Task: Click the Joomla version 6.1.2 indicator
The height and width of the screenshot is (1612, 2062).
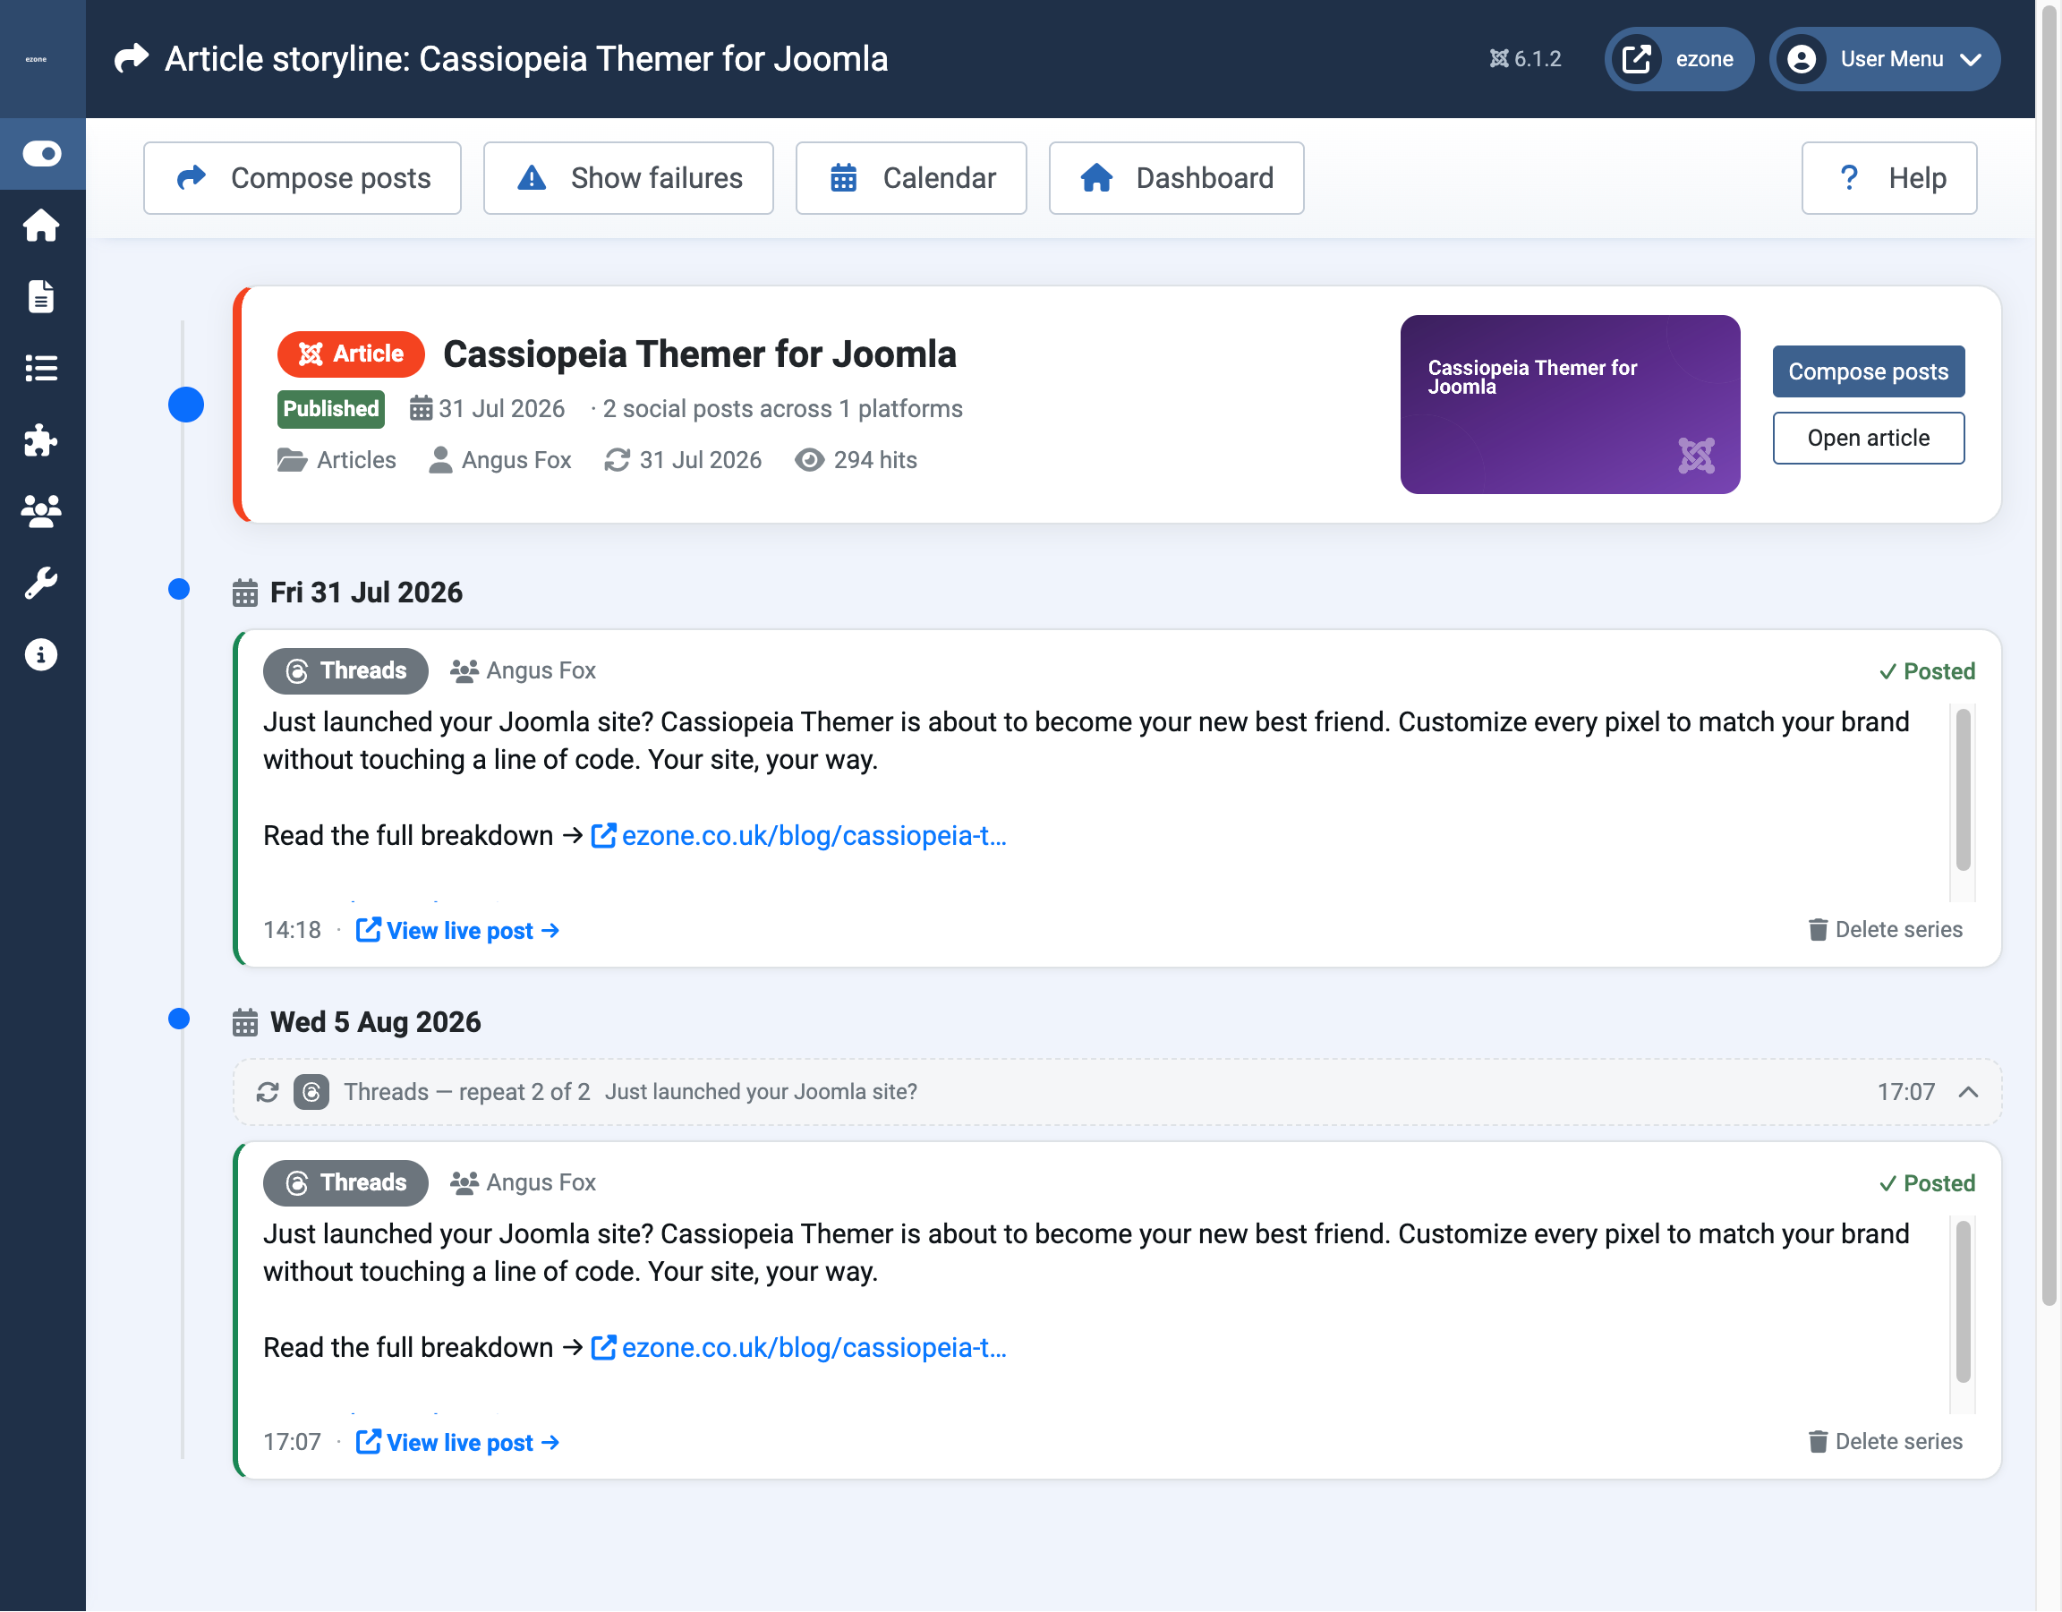Action: 1525,58
